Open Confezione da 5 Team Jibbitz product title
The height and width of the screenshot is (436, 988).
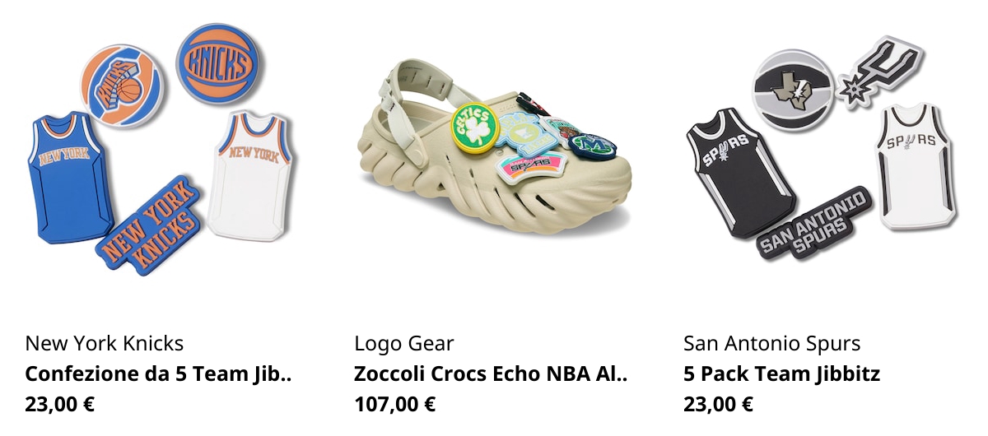tap(159, 374)
